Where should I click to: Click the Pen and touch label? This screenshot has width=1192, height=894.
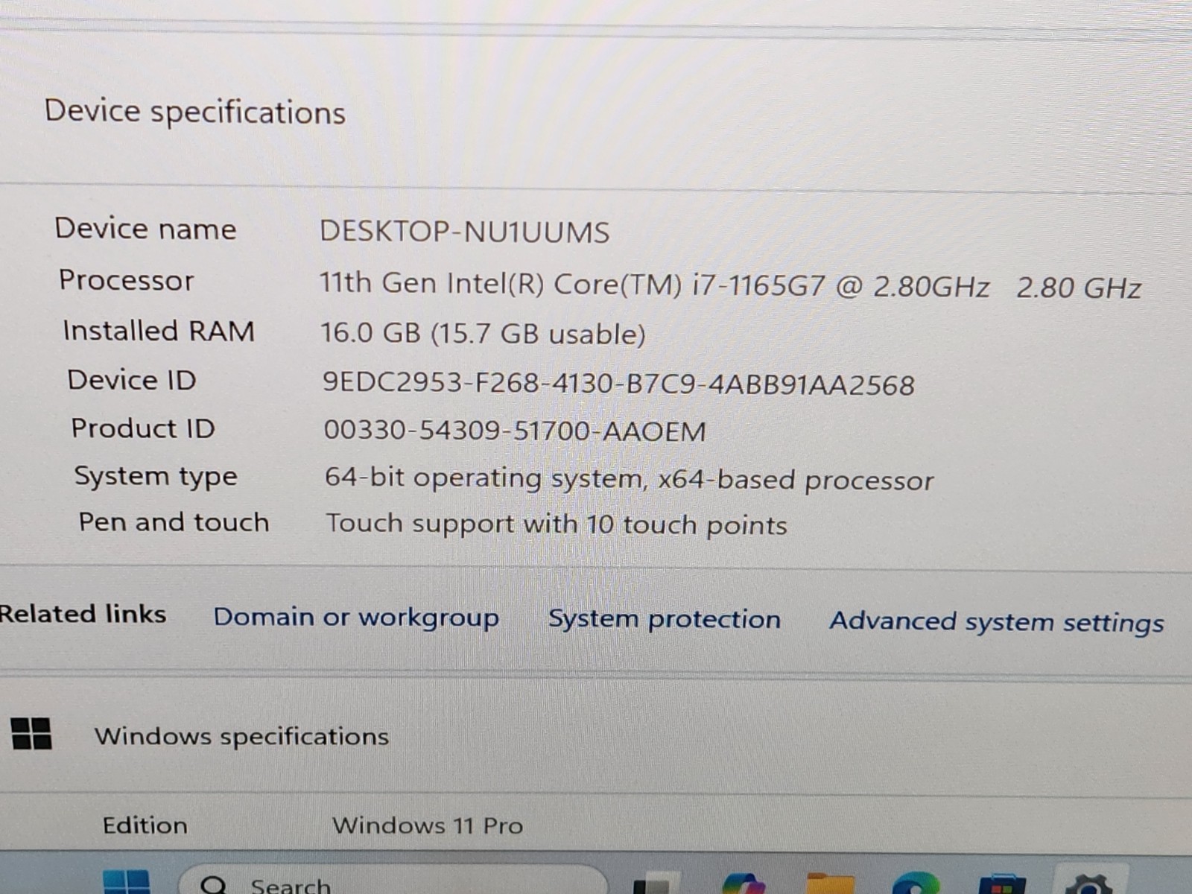click(x=174, y=522)
